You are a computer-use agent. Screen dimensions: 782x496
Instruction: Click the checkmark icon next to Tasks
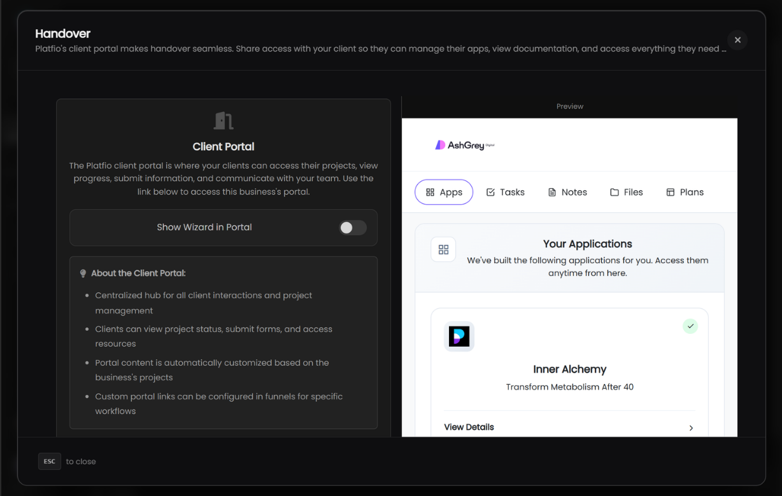491,191
